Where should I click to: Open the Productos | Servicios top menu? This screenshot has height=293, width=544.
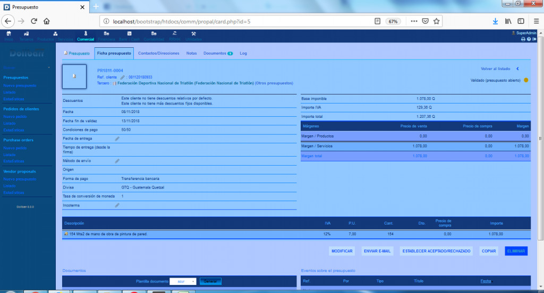click(55, 36)
